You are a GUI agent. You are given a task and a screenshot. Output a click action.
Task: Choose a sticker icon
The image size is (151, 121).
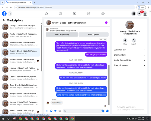tap(56, 111)
